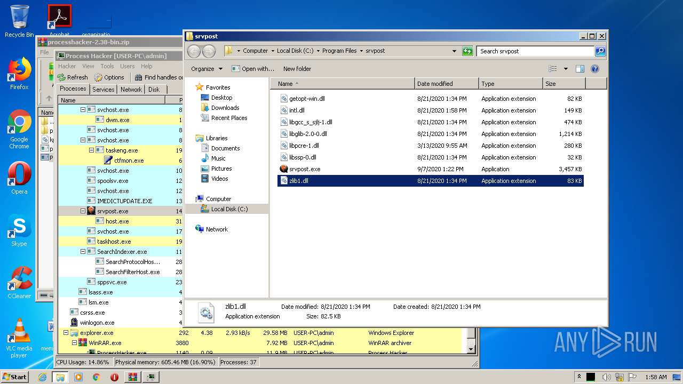Image resolution: width=683 pixels, height=384 pixels.
Task: Show hidden tray icons arrow
Action: [578, 377]
